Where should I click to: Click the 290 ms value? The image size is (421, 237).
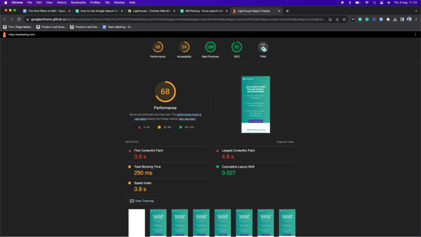(x=143, y=173)
